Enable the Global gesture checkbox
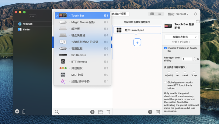219x124 pixels. click(165, 83)
